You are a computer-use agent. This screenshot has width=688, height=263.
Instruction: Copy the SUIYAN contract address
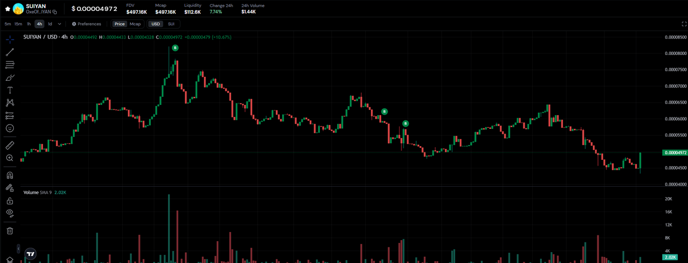point(55,12)
